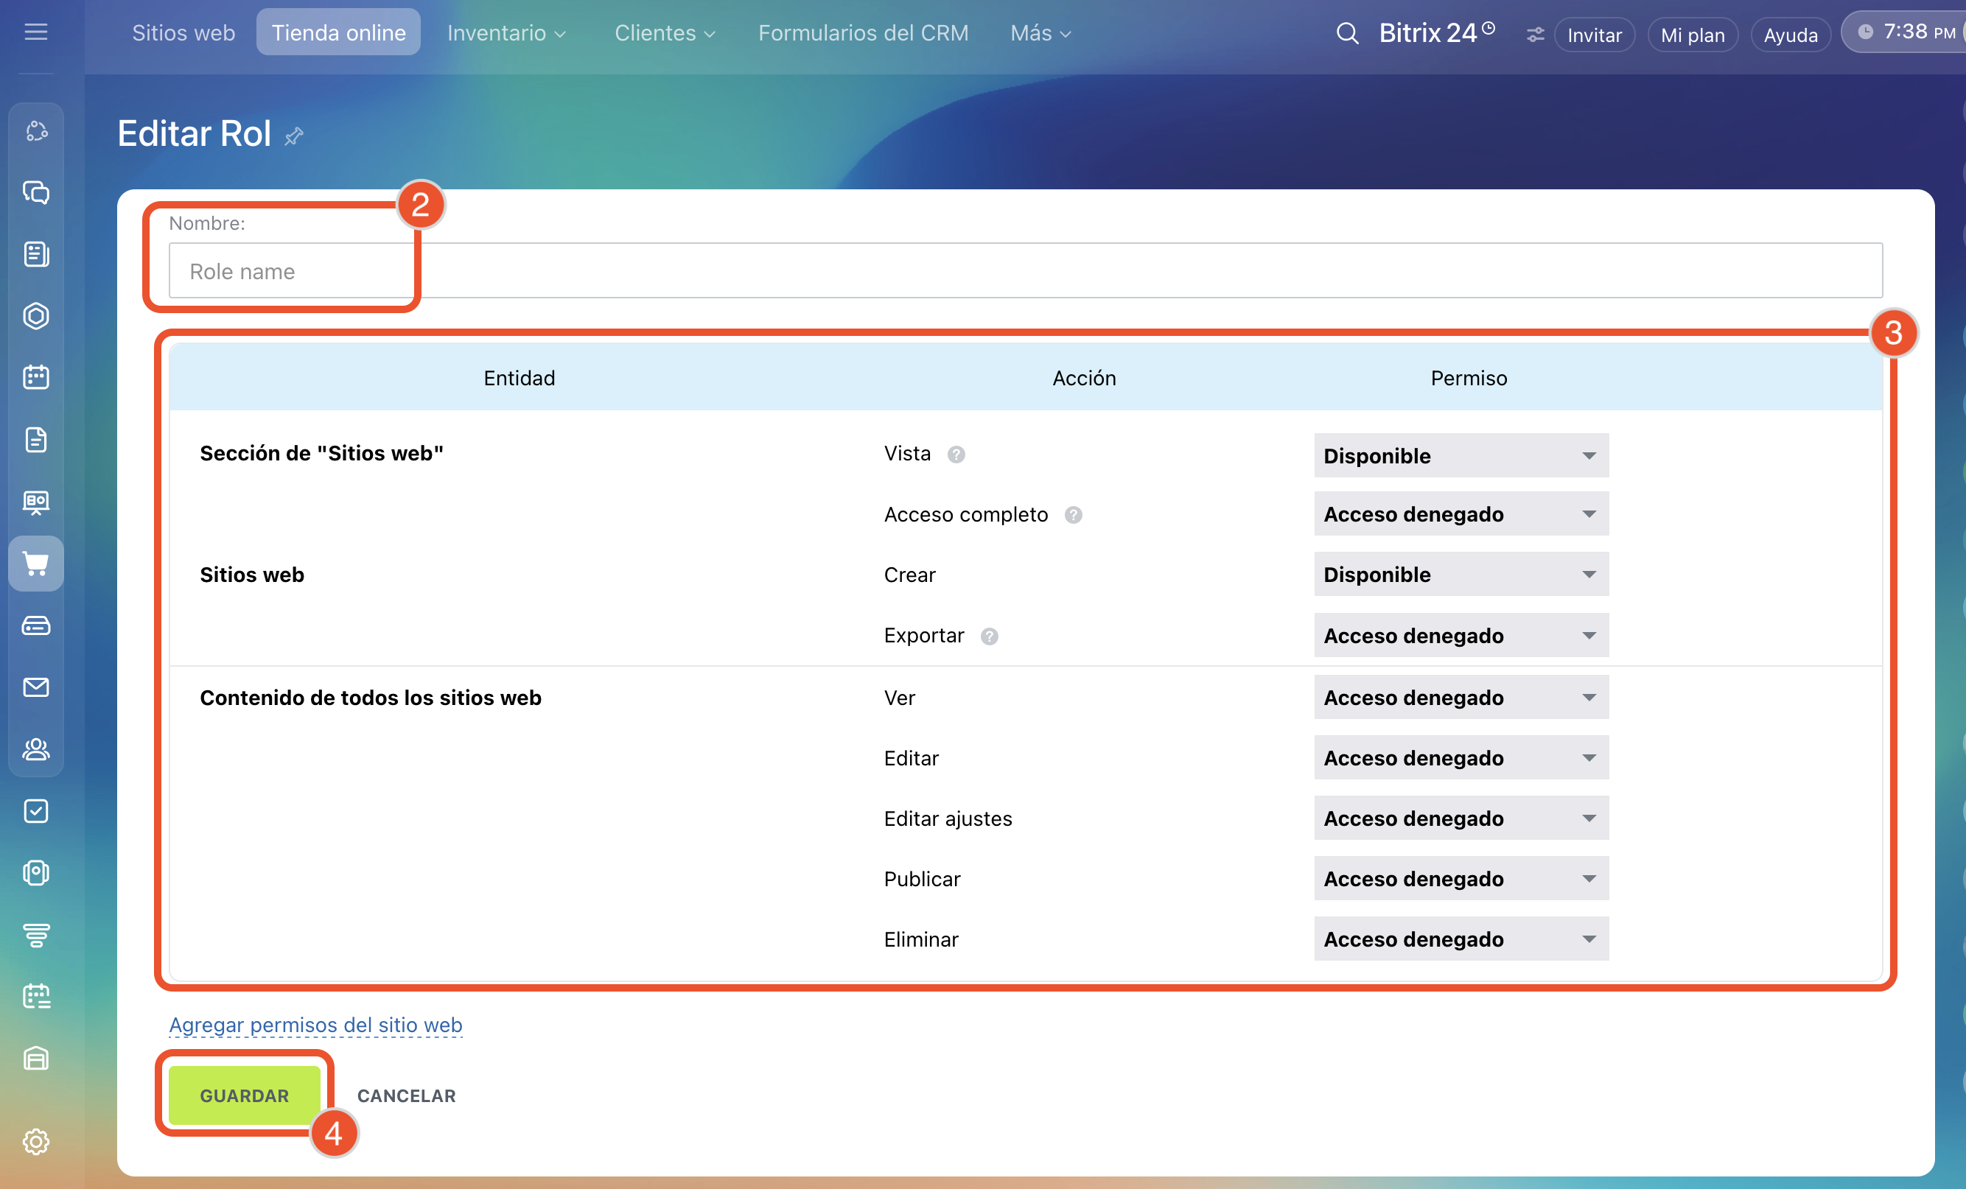This screenshot has height=1189, width=1966.
Task: Click the settings gear in sidebar
Action: coord(36,1141)
